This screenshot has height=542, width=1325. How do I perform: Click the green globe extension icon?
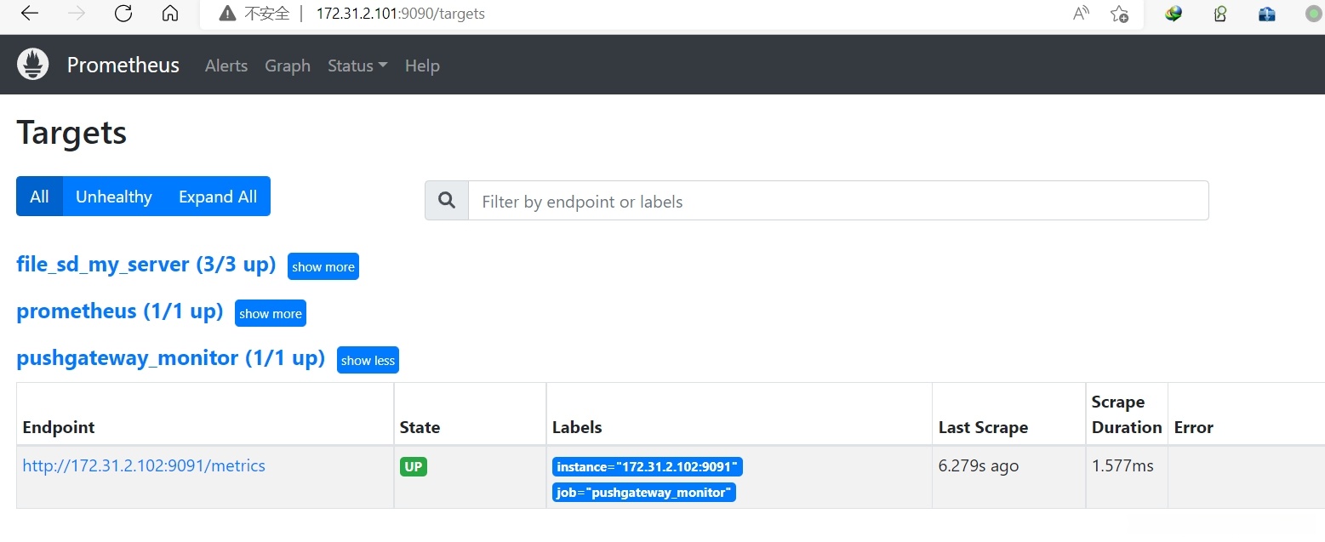click(1174, 14)
